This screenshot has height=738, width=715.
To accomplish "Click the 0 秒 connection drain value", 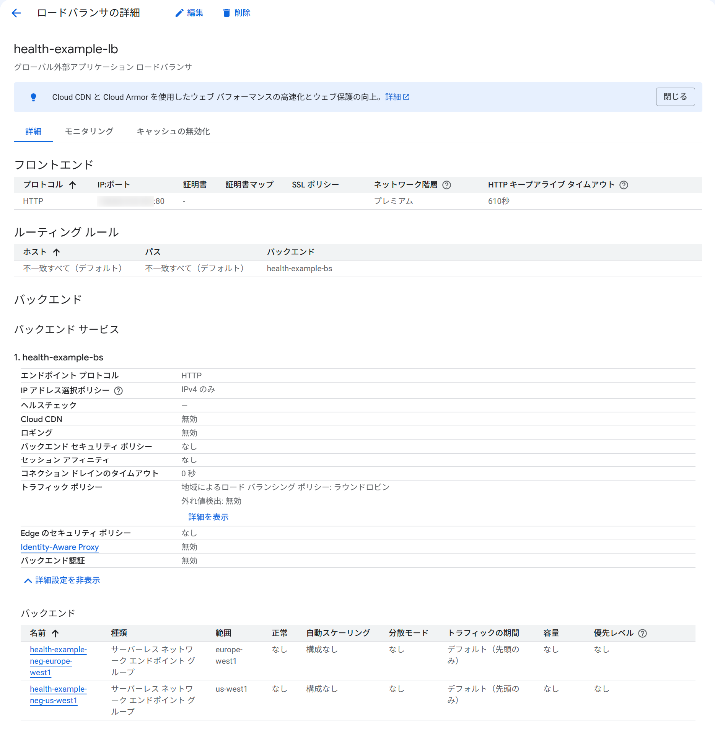I will pyautogui.click(x=188, y=474).
